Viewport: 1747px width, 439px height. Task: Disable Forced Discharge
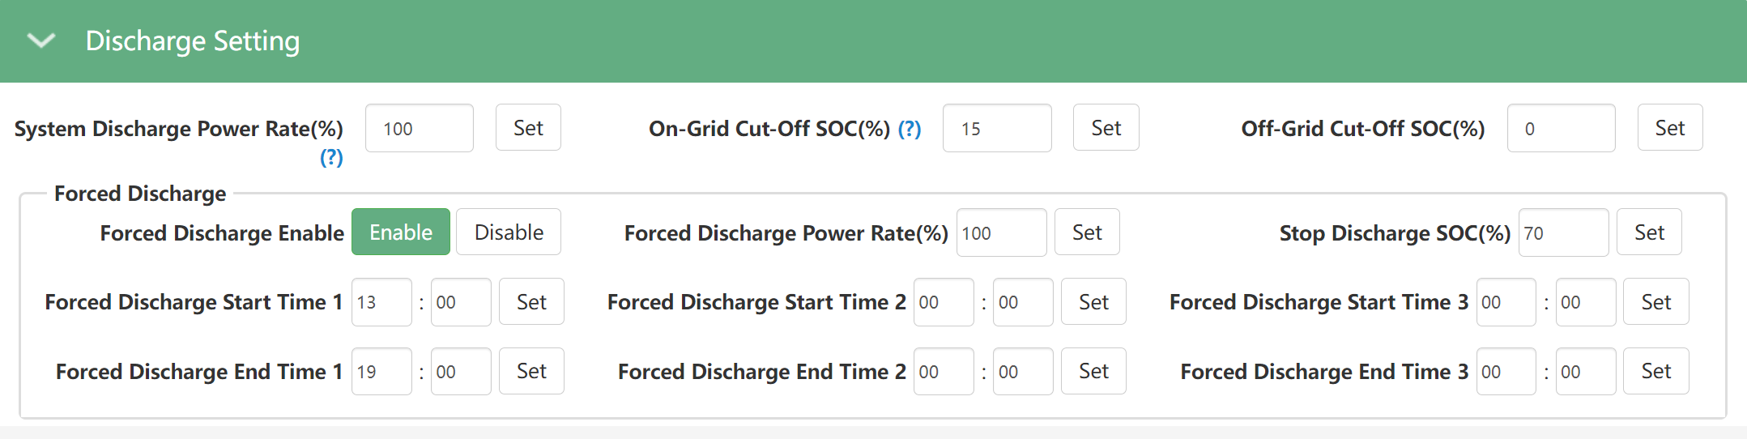point(509,232)
